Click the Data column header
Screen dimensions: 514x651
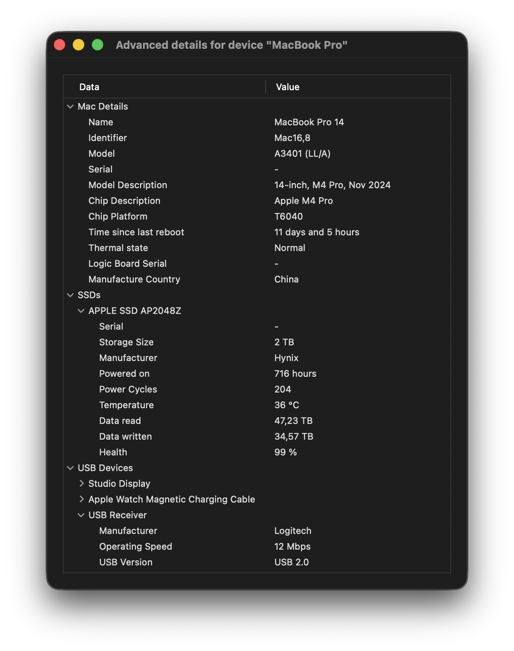point(89,87)
